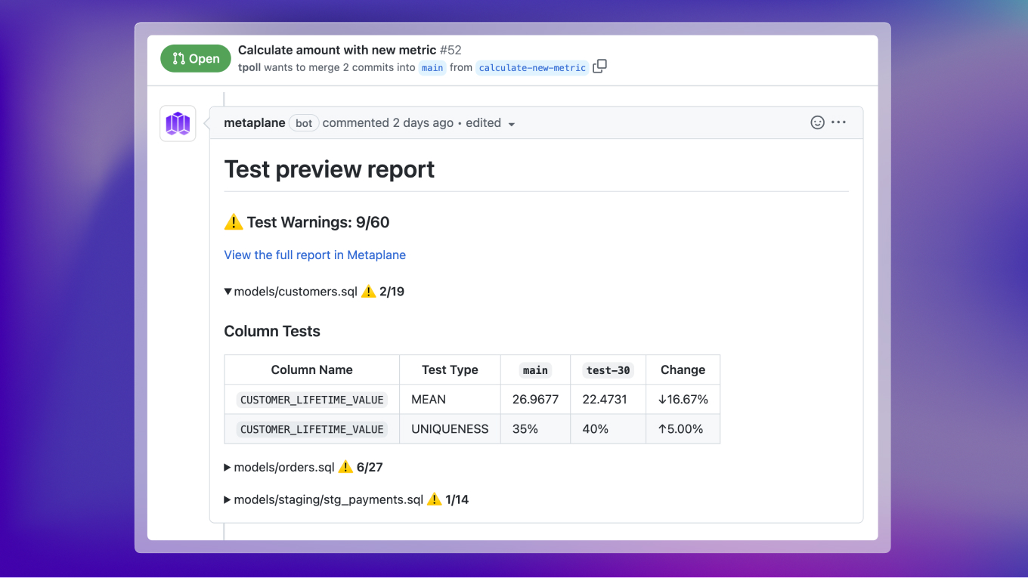
Task: Copy the branch name using the copy icon
Action: [599, 66]
